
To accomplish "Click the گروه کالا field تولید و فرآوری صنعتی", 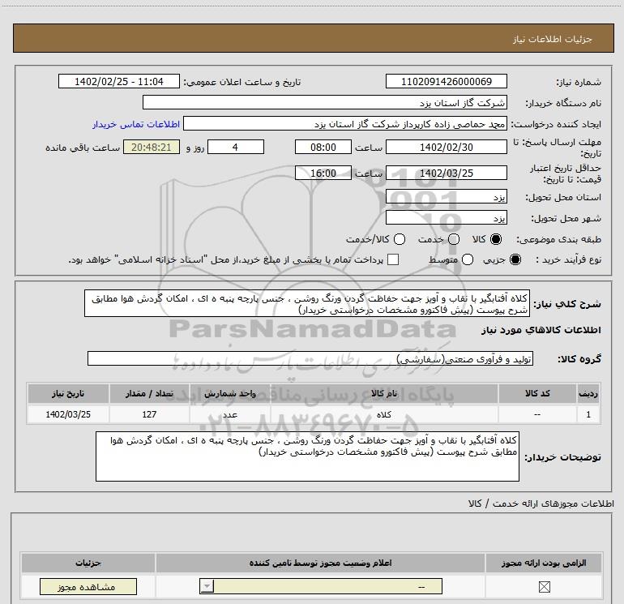I will pos(310,358).
